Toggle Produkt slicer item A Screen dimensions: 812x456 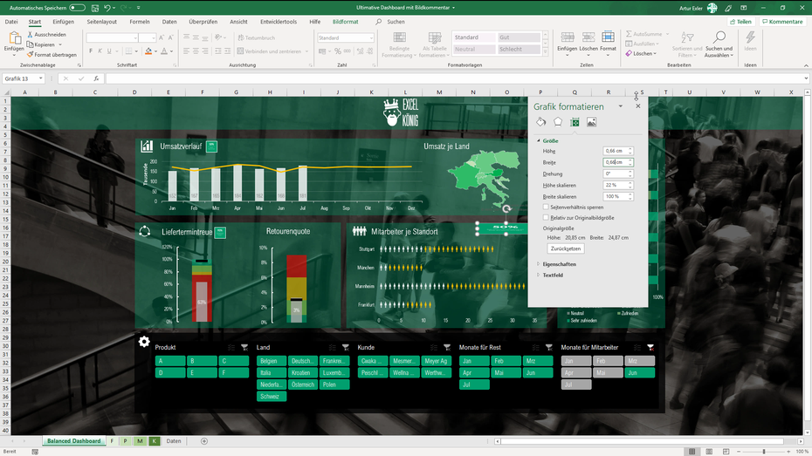[170, 361]
